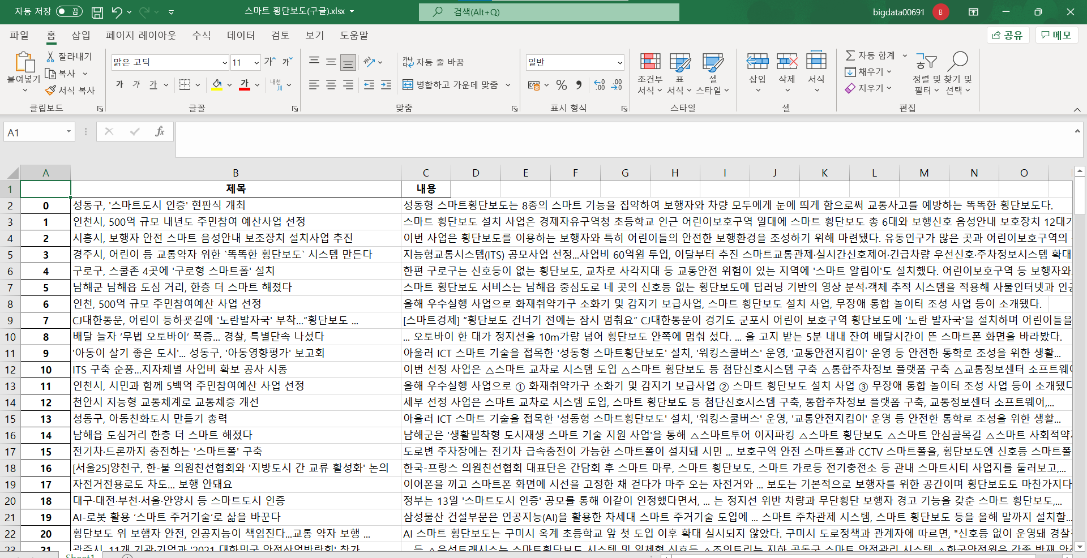Increase font size button
1087x558 pixels.
pyautogui.click(x=269, y=62)
